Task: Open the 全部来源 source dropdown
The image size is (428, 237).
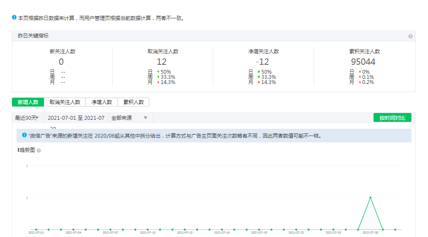Action: click(130, 118)
